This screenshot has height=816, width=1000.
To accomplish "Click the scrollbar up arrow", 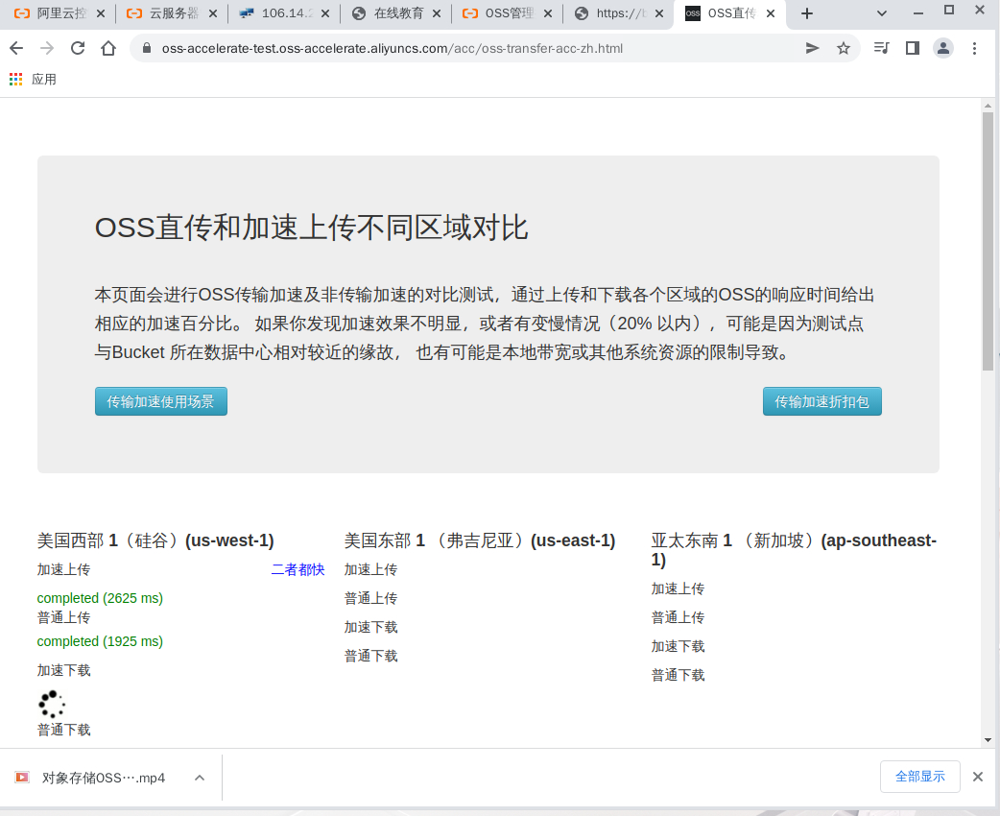I will tap(988, 106).
